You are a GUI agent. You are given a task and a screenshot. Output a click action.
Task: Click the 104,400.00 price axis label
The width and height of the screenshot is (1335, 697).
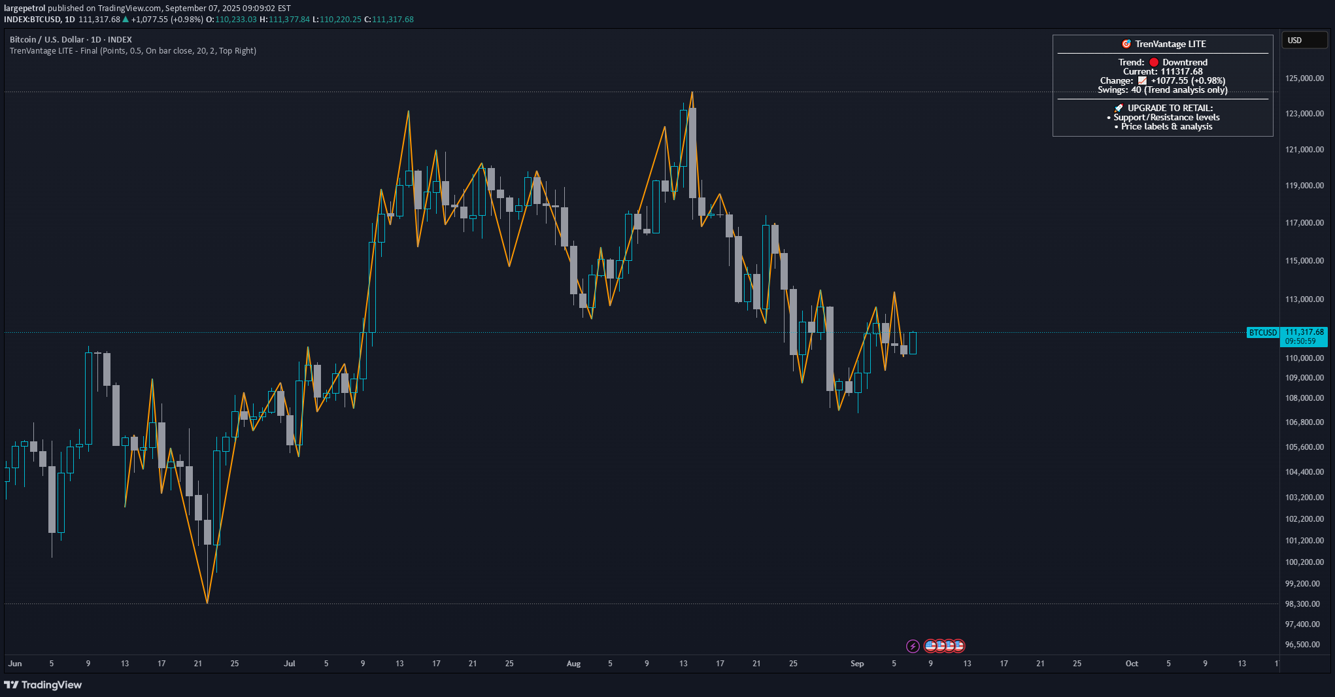click(1304, 472)
